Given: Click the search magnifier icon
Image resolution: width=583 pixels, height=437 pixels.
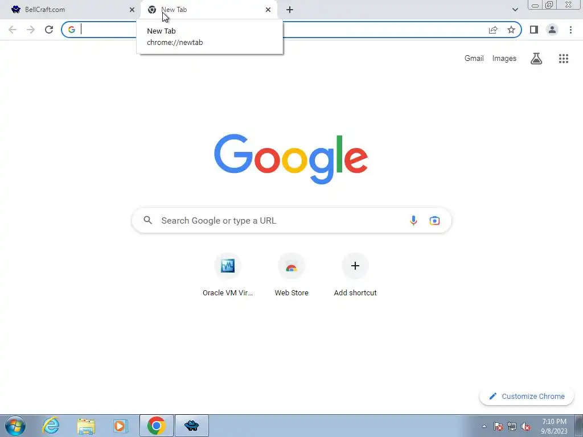Looking at the screenshot, I should click(148, 220).
